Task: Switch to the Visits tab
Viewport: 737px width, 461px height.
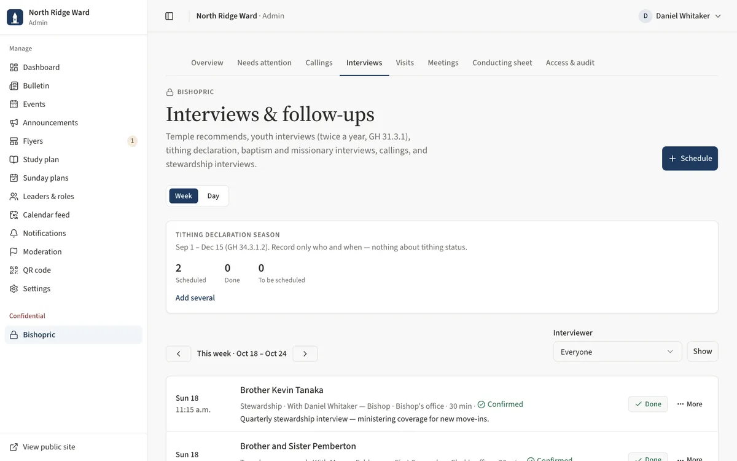Action: [405, 63]
